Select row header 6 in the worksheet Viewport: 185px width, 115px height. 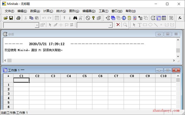pos(8,107)
